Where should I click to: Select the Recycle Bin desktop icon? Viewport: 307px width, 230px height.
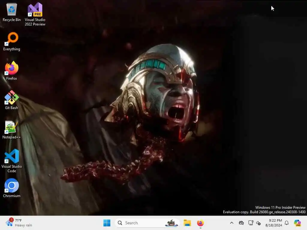[12, 12]
